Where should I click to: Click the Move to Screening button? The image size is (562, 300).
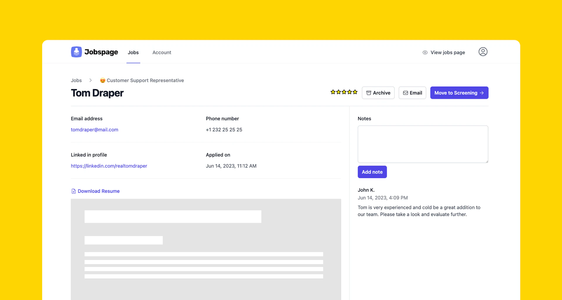[x=459, y=93]
